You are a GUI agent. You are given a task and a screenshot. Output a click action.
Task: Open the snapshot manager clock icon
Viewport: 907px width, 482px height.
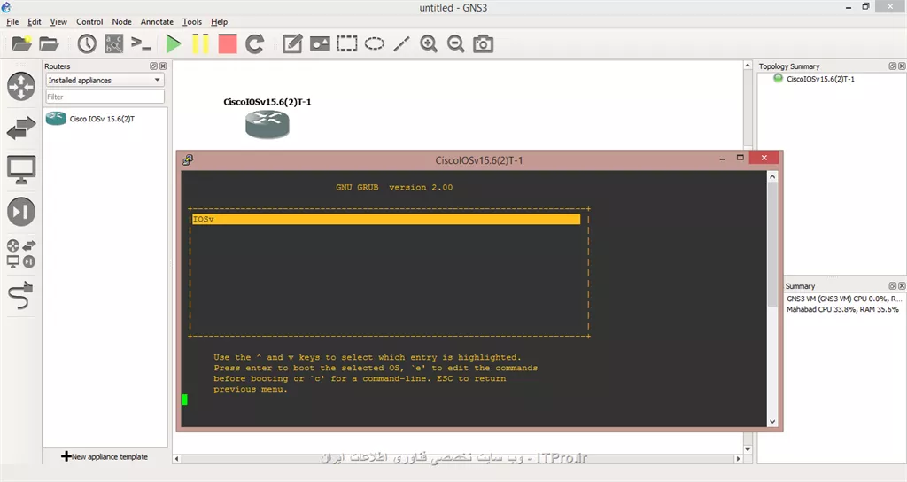tap(87, 44)
